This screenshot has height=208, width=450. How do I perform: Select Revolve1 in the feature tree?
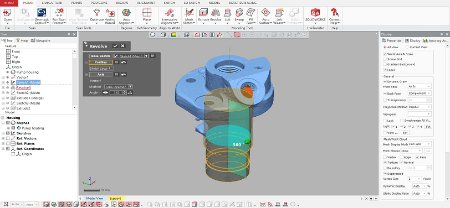pyautogui.click(x=23, y=87)
